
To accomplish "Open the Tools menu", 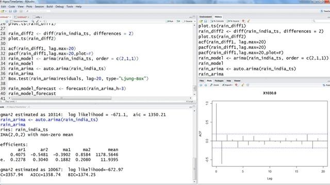I will pos(70,7).
